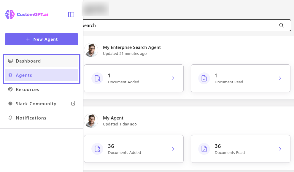Click the Document Added file icon on Enterprise agent
This screenshot has width=294, height=172.
(x=97, y=78)
